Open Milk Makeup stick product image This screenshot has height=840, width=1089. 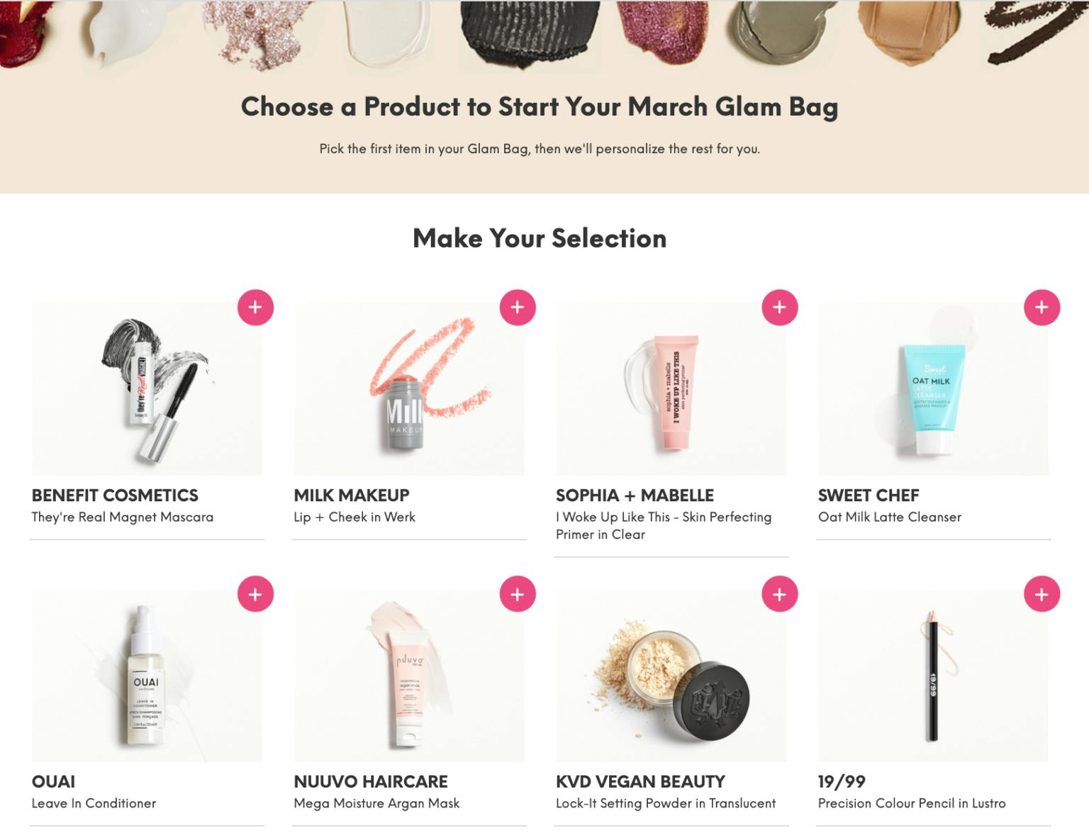click(x=409, y=389)
